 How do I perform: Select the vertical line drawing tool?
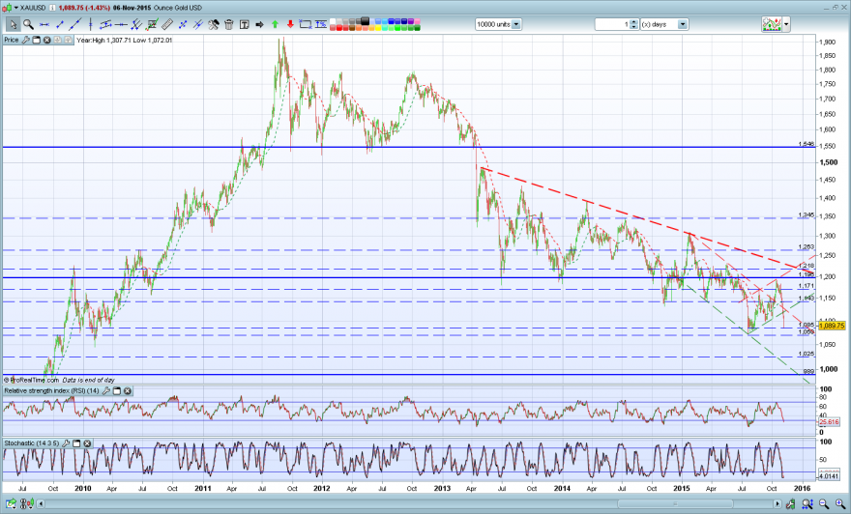click(x=90, y=24)
